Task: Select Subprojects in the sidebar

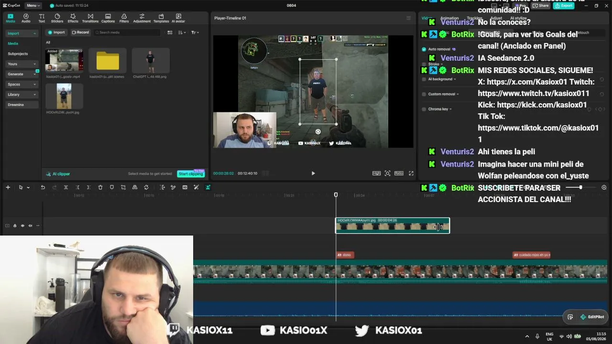Action: click(18, 54)
